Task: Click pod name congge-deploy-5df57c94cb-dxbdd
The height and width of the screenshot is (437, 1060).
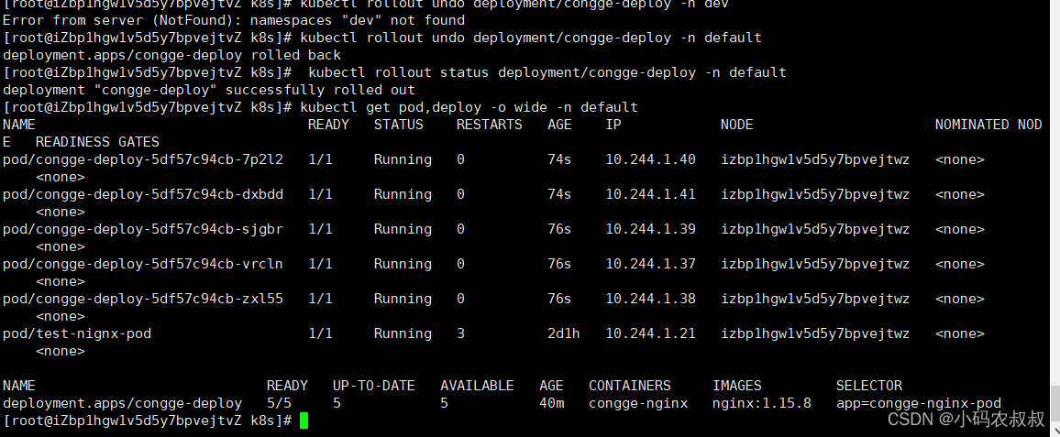Action: pyautogui.click(x=143, y=194)
